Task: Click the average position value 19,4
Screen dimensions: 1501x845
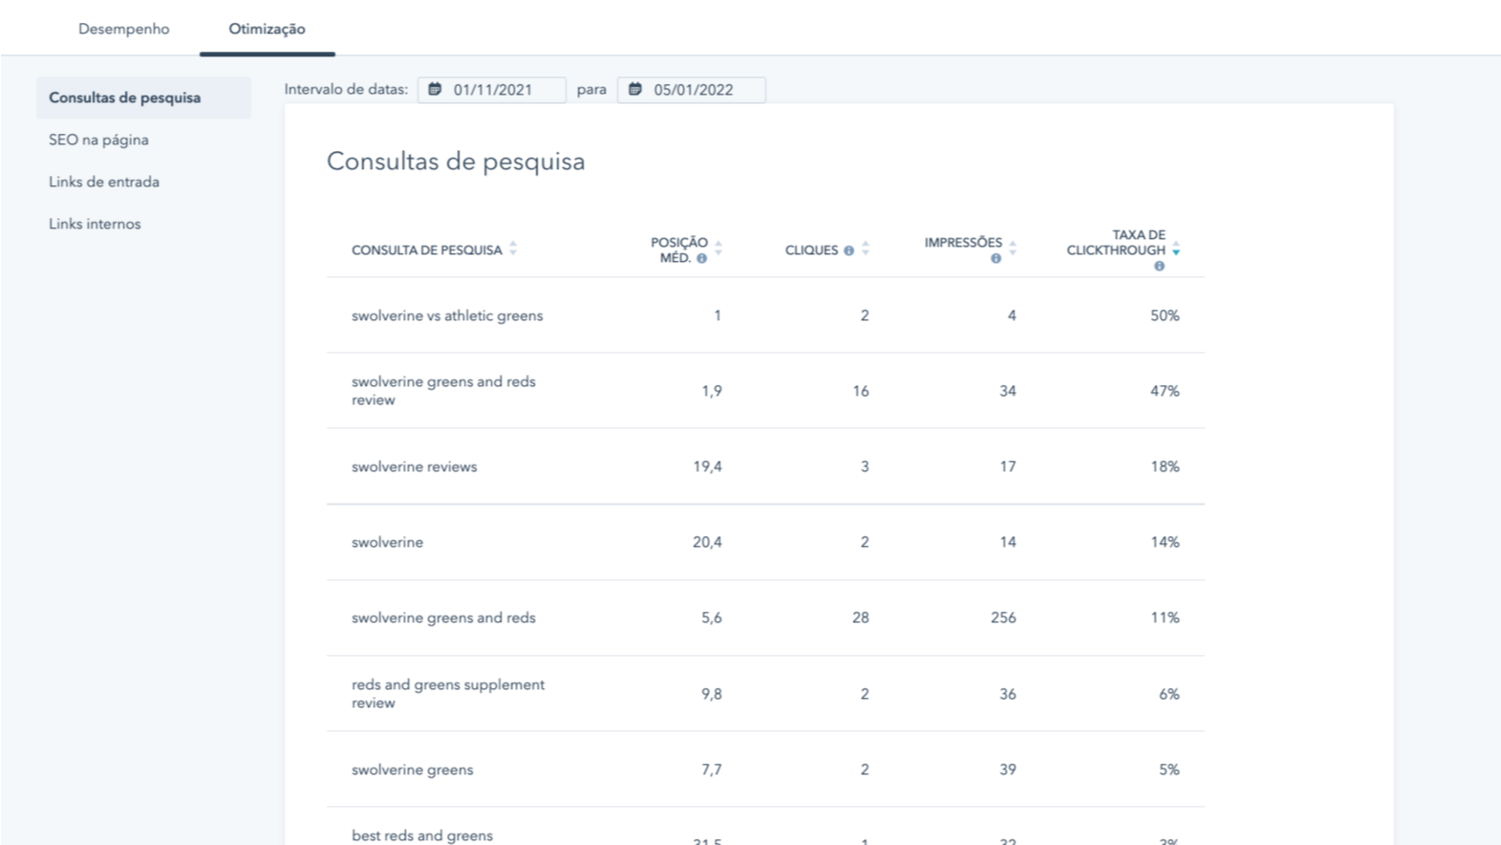Action: click(x=707, y=466)
